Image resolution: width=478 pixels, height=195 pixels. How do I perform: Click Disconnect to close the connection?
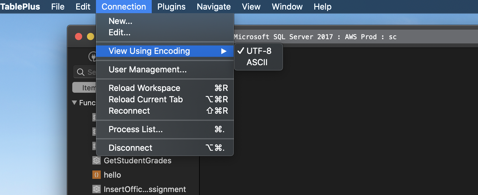click(x=130, y=147)
